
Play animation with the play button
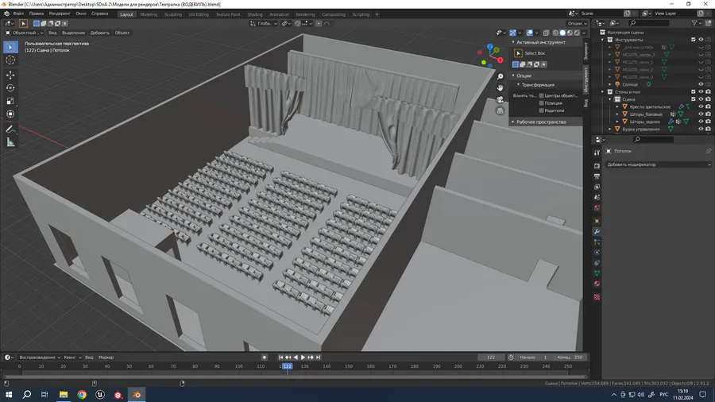pos(303,358)
